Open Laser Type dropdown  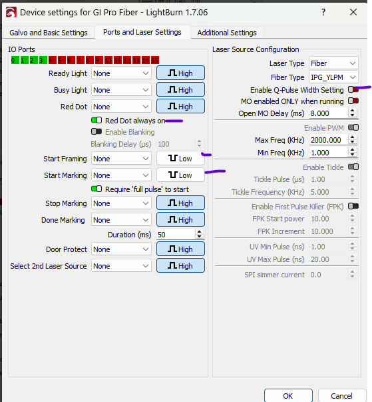333,63
